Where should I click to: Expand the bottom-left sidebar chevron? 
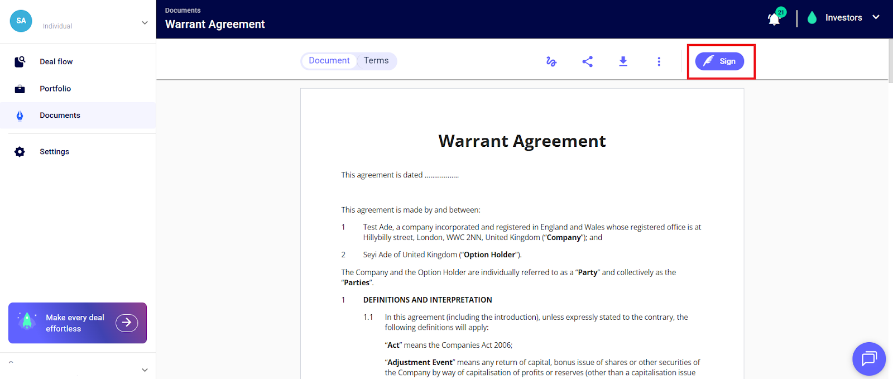click(x=145, y=370)
